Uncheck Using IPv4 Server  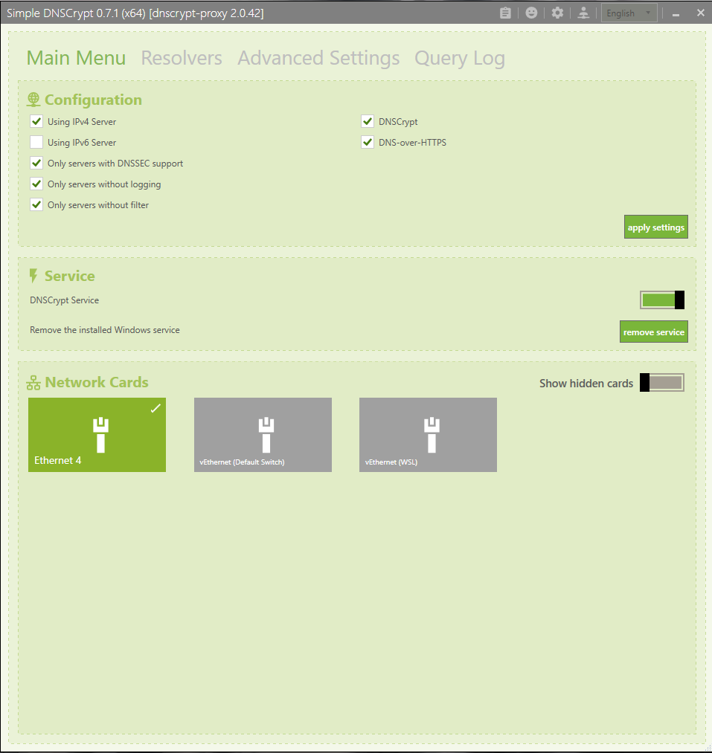pyautogui.click(x=36, y=121)
